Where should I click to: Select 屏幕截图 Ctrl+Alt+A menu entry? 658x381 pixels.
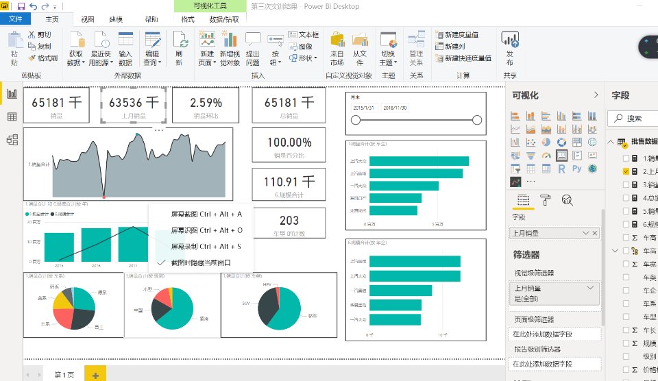coord(206,214)
